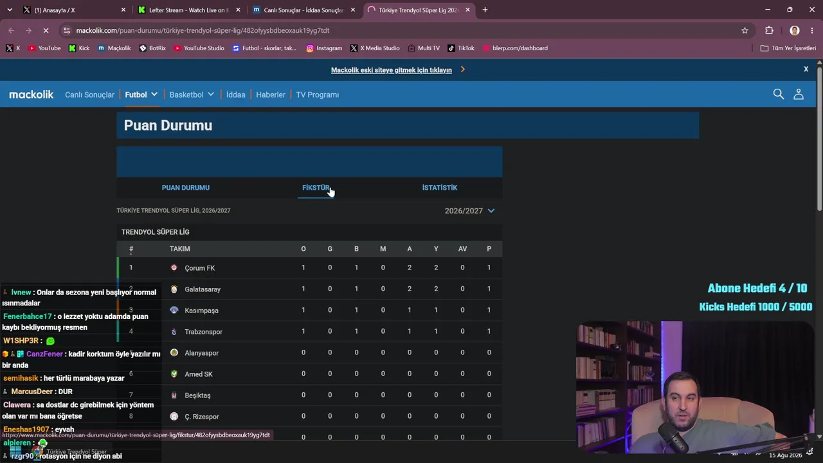Open the Galatasaray team name link
Viewport: 823px width, 463px height.
pos(203,289)
